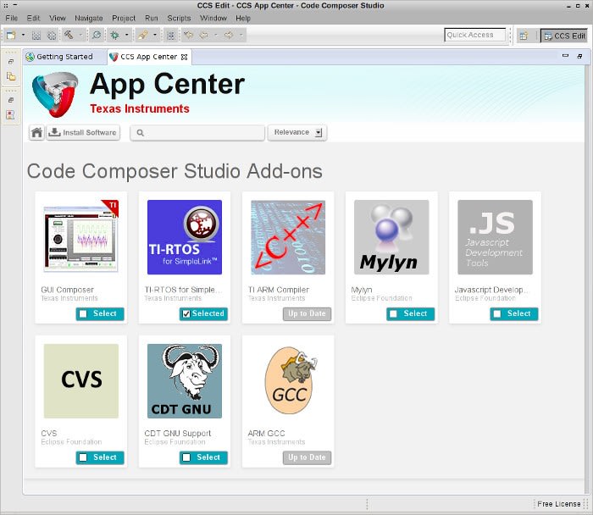Click the .JS Javascript Development Tools thumbnail

click(x=495, y=237)
